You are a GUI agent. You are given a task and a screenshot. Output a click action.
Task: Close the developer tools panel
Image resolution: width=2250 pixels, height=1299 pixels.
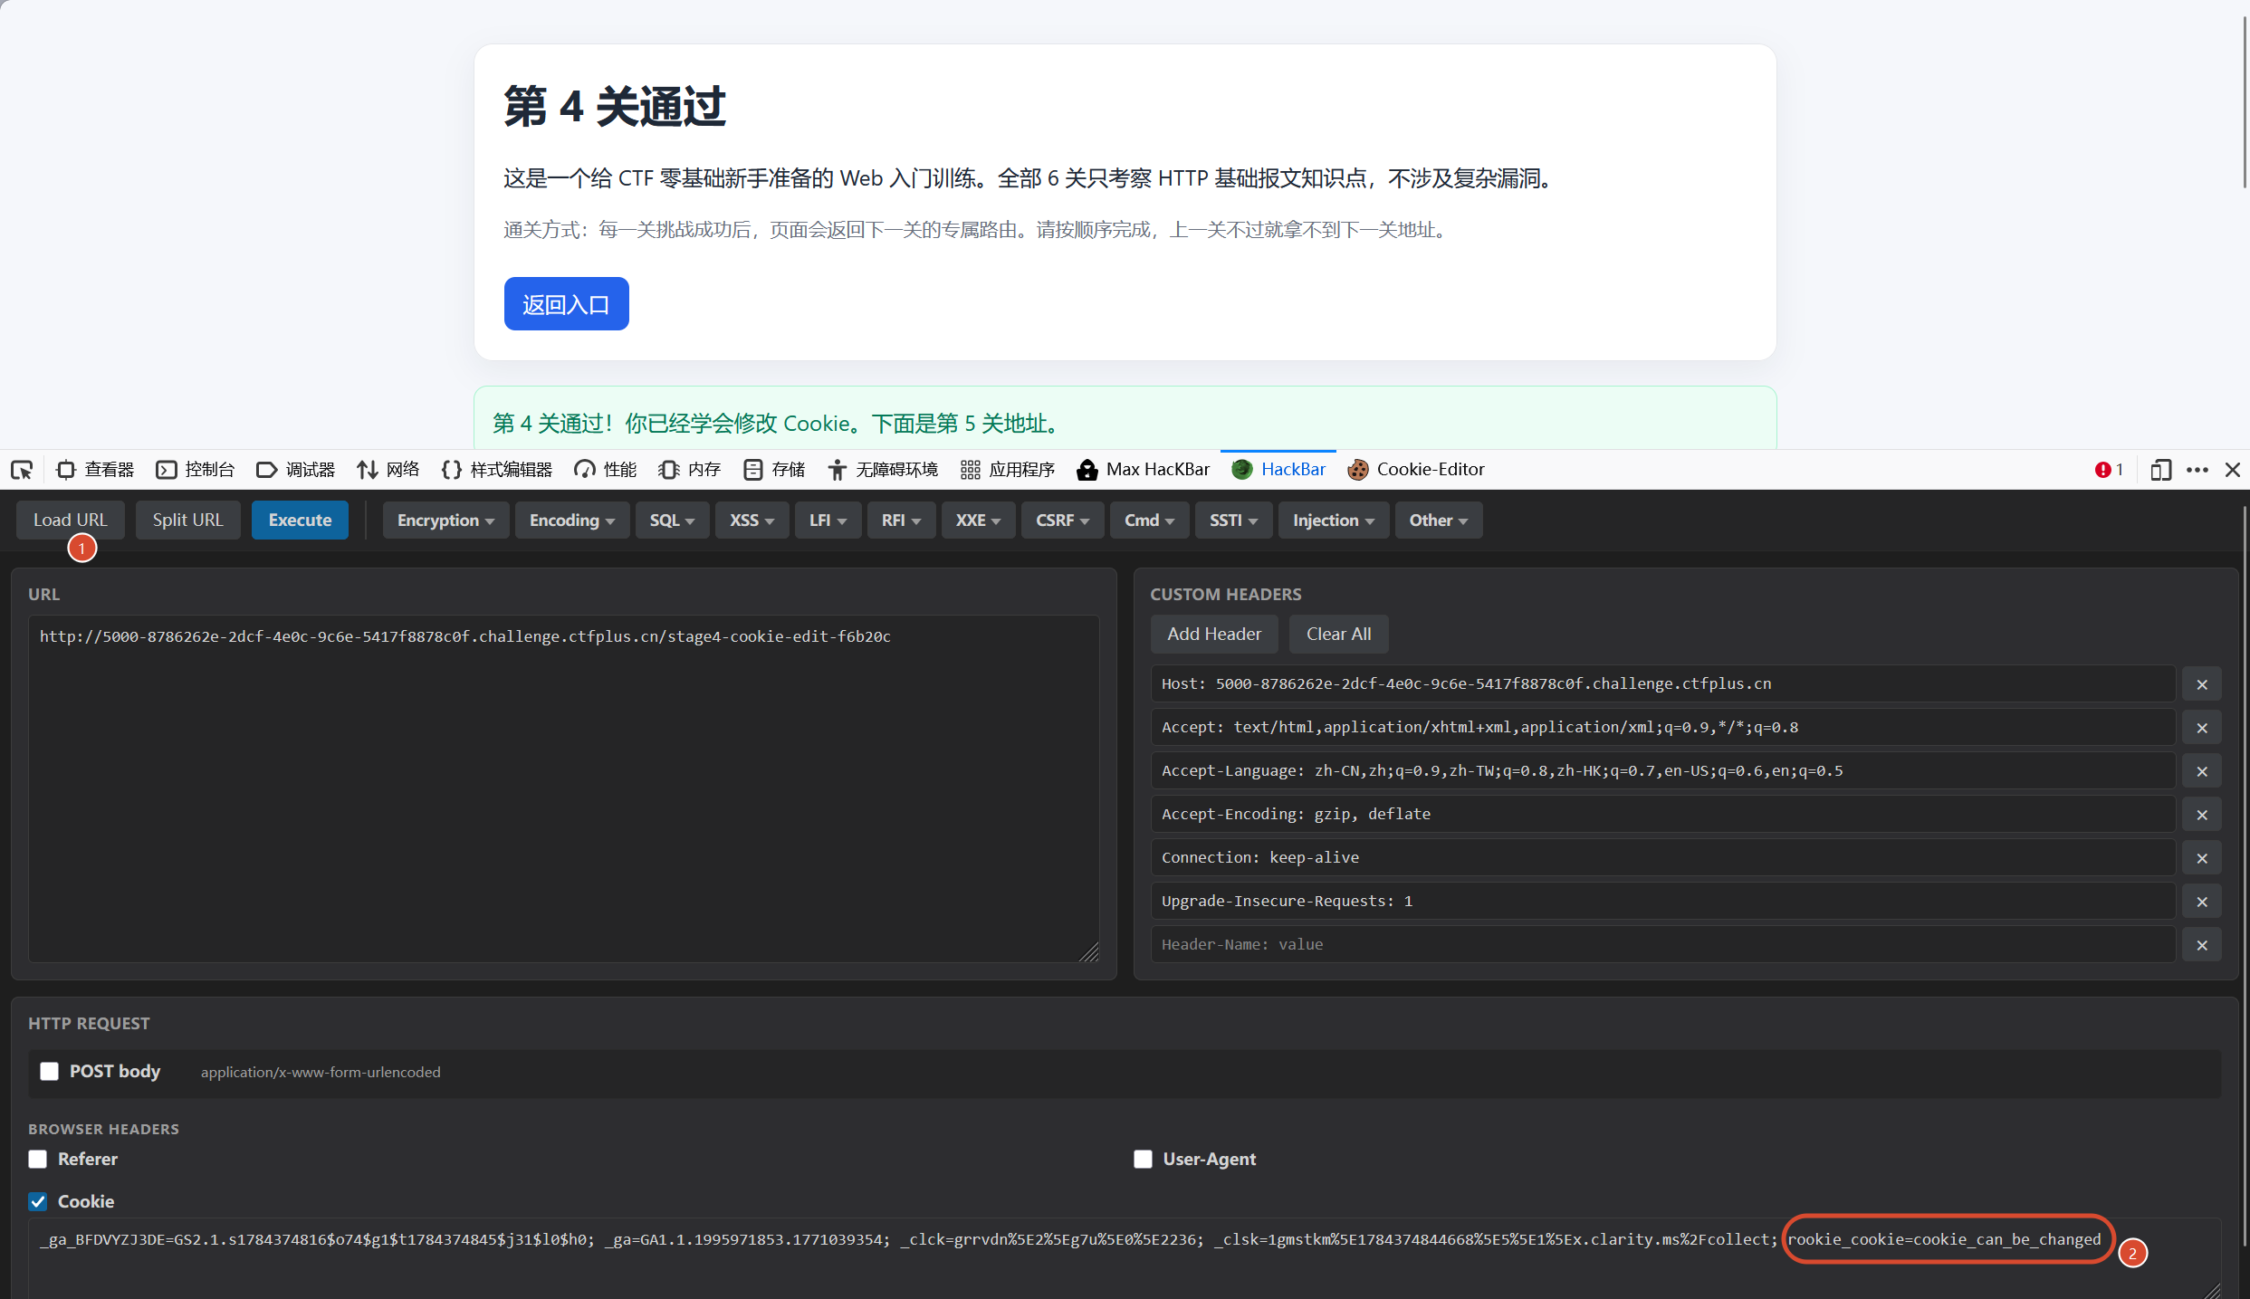(2233, 470)
